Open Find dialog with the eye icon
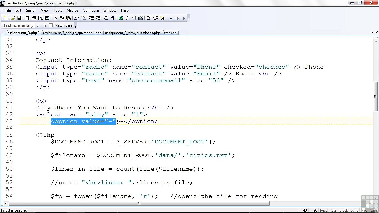379x213 pixels. (149, 18)
